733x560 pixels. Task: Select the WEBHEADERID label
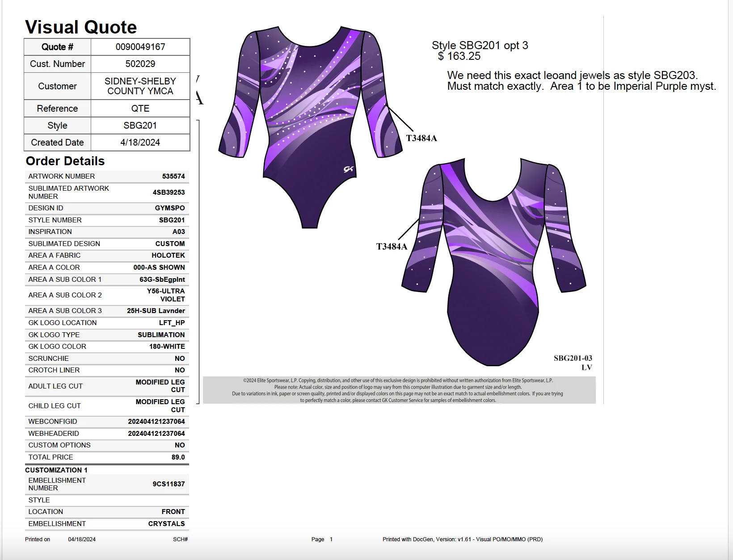click(54, 434)
